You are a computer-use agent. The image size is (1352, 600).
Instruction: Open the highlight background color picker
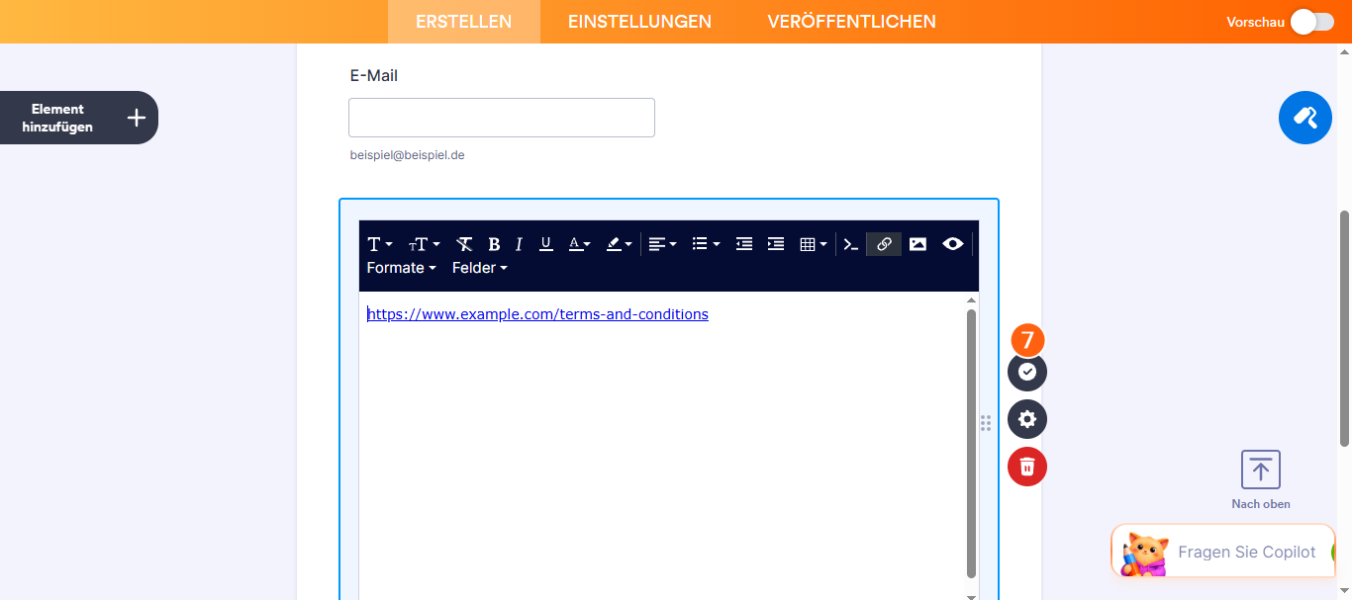[619, 244]
